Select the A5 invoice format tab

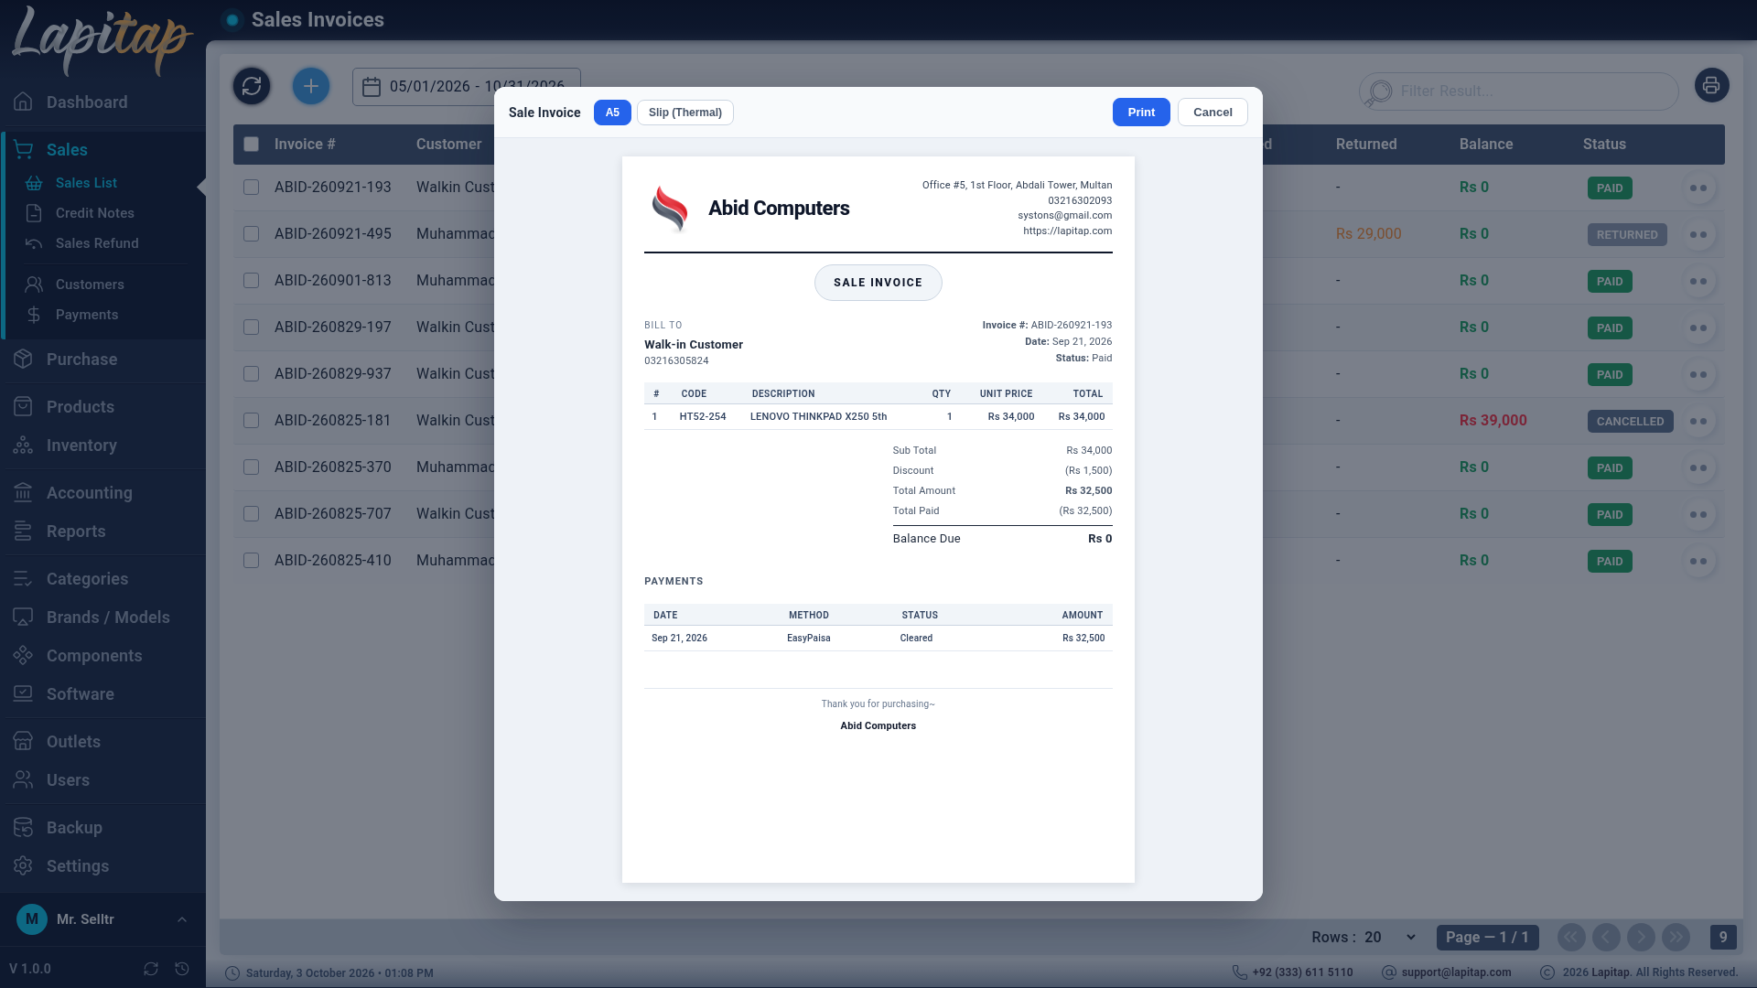(x=612, y=113)
